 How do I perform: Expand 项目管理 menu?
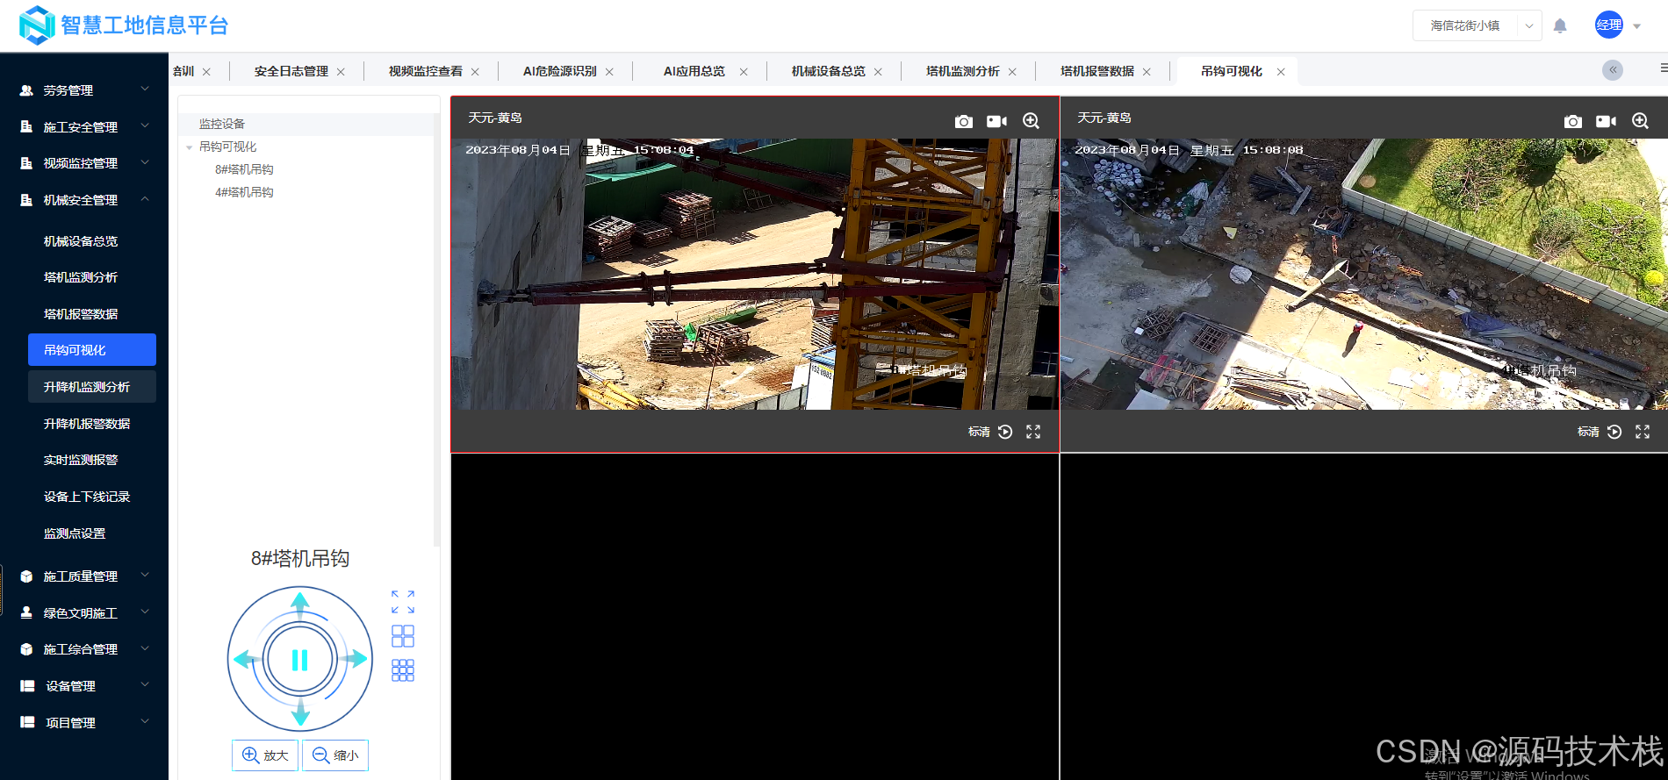pyautogui.click(x=84, y=723)
